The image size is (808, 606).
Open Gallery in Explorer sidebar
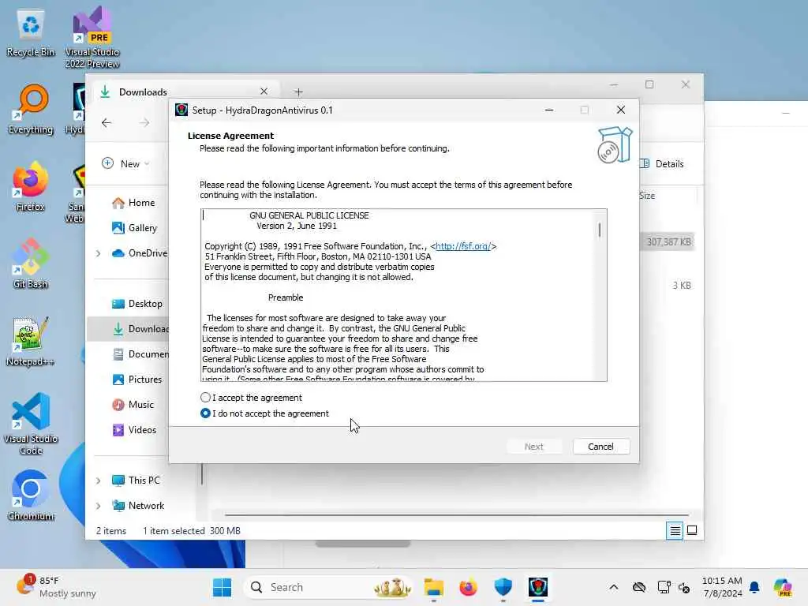pyautogui.click(x=134, y=228)
